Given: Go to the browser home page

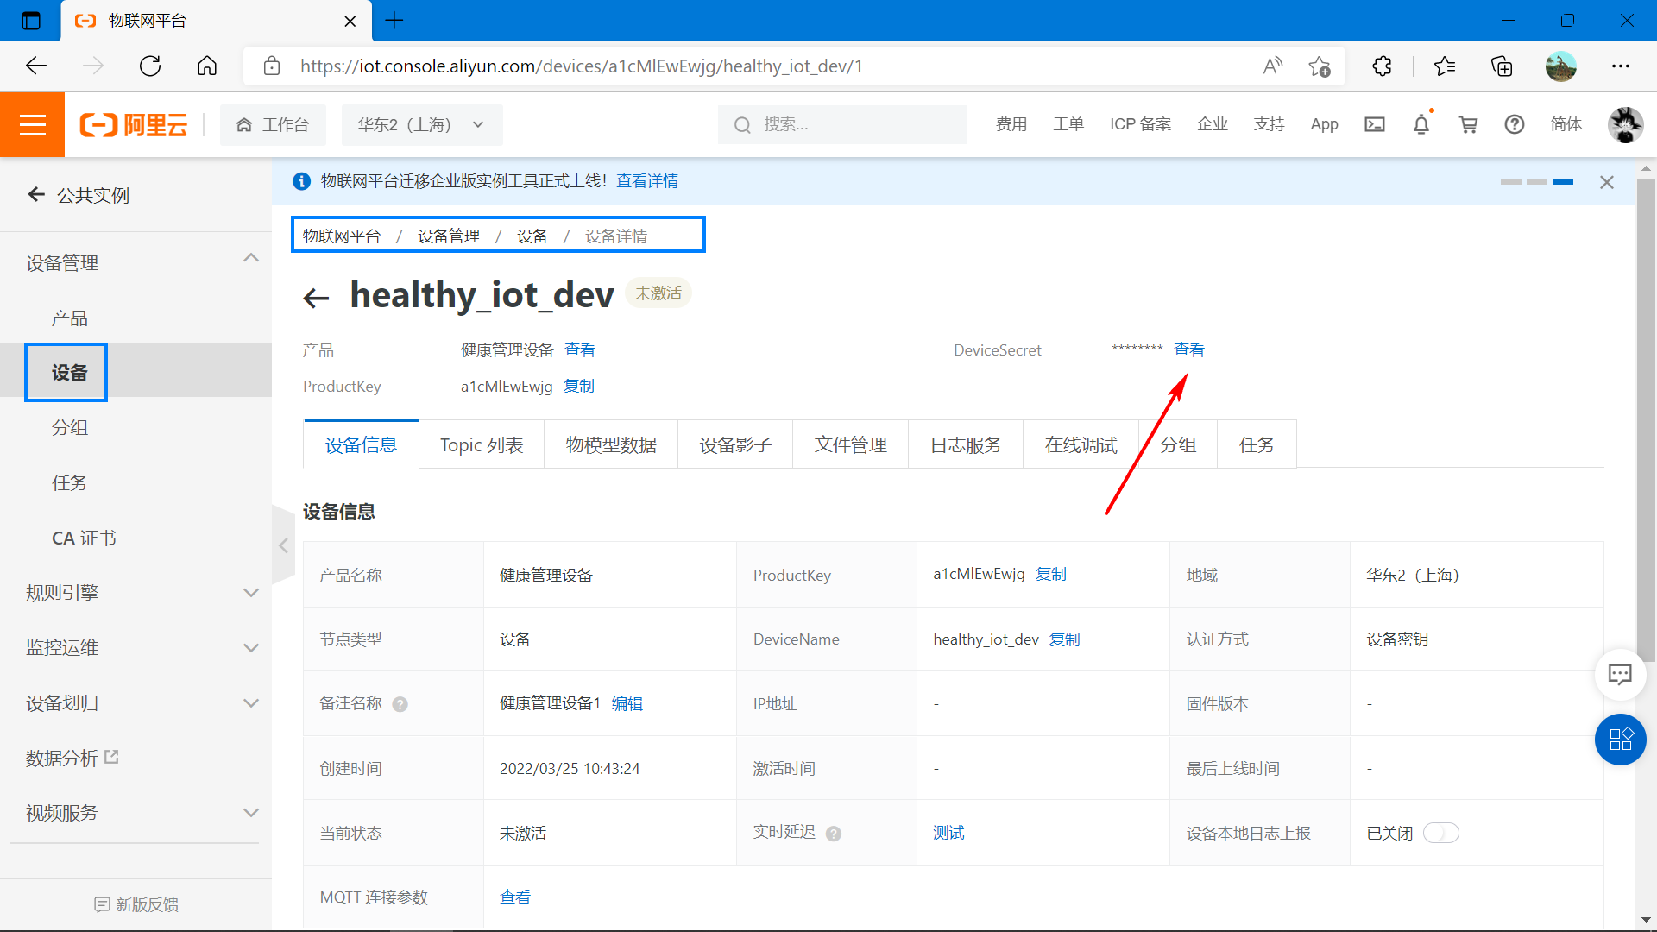Looking at the screenshot, I should tap(207, 66).
